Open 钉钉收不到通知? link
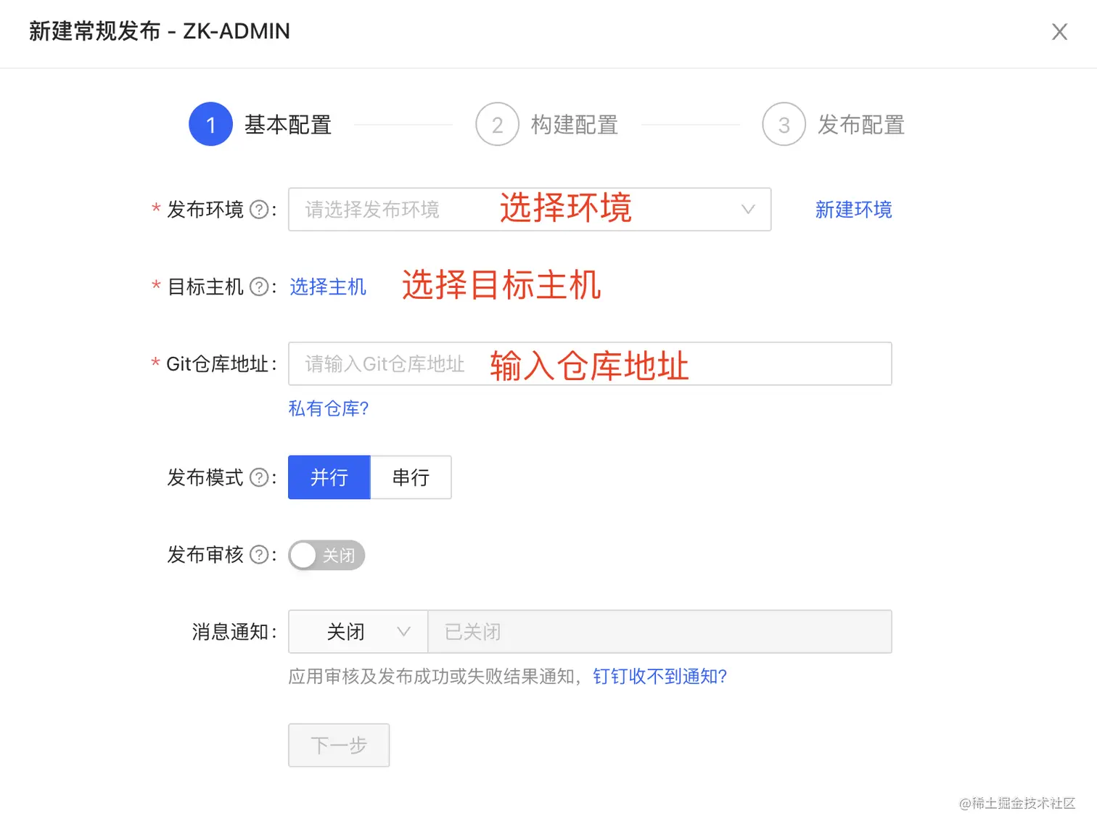This screenshot has width=1097, height=832. tap(660, 676)
